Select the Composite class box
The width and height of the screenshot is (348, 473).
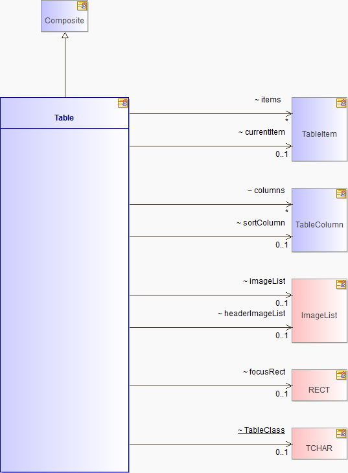coord(65,16)
